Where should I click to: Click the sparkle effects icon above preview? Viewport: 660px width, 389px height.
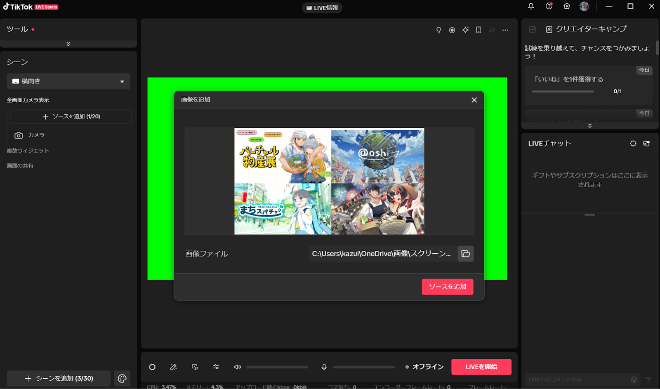(x=465, y=30)
